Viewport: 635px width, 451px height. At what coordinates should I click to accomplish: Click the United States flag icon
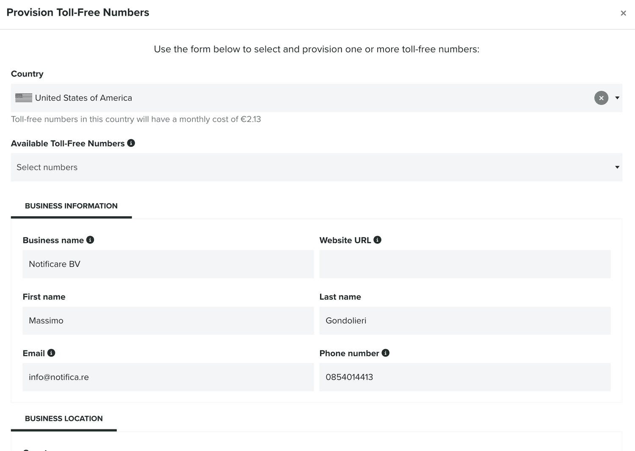click(x=24, y=98)
